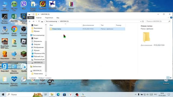Refresh the USB DISK (E:) folder view

pyautogui.click(x=143, y=21)
